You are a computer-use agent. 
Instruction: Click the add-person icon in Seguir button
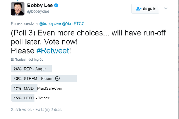[x=139, y=9]
